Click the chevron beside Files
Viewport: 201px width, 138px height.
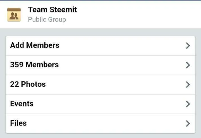point(188,124)
